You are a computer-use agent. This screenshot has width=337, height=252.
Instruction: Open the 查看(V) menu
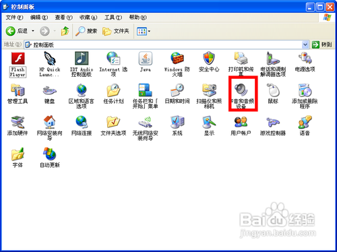click(x=64, y=18)
